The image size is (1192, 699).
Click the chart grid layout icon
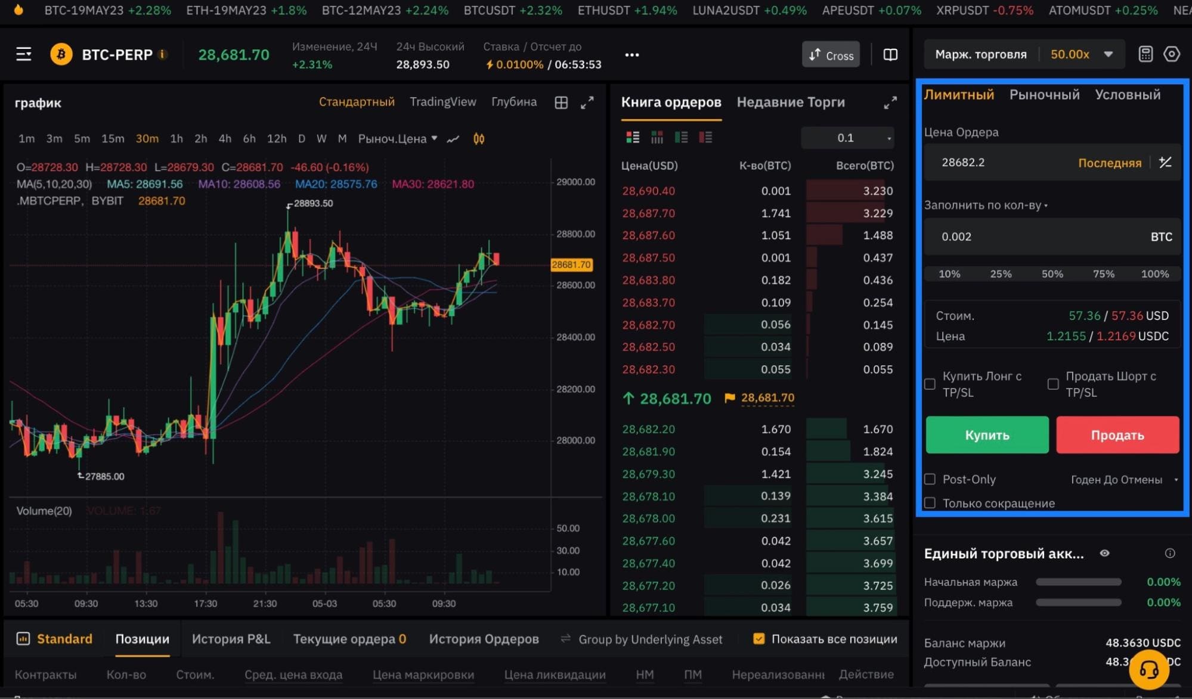(x=561, y=102)
